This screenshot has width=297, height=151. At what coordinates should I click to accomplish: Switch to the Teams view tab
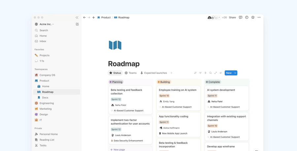(x=130, y=73)
